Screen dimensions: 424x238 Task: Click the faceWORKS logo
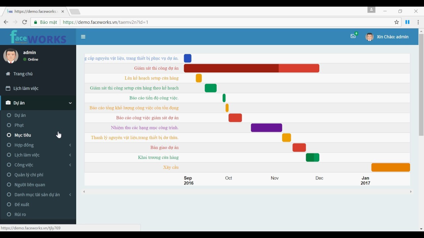[38, 37]
